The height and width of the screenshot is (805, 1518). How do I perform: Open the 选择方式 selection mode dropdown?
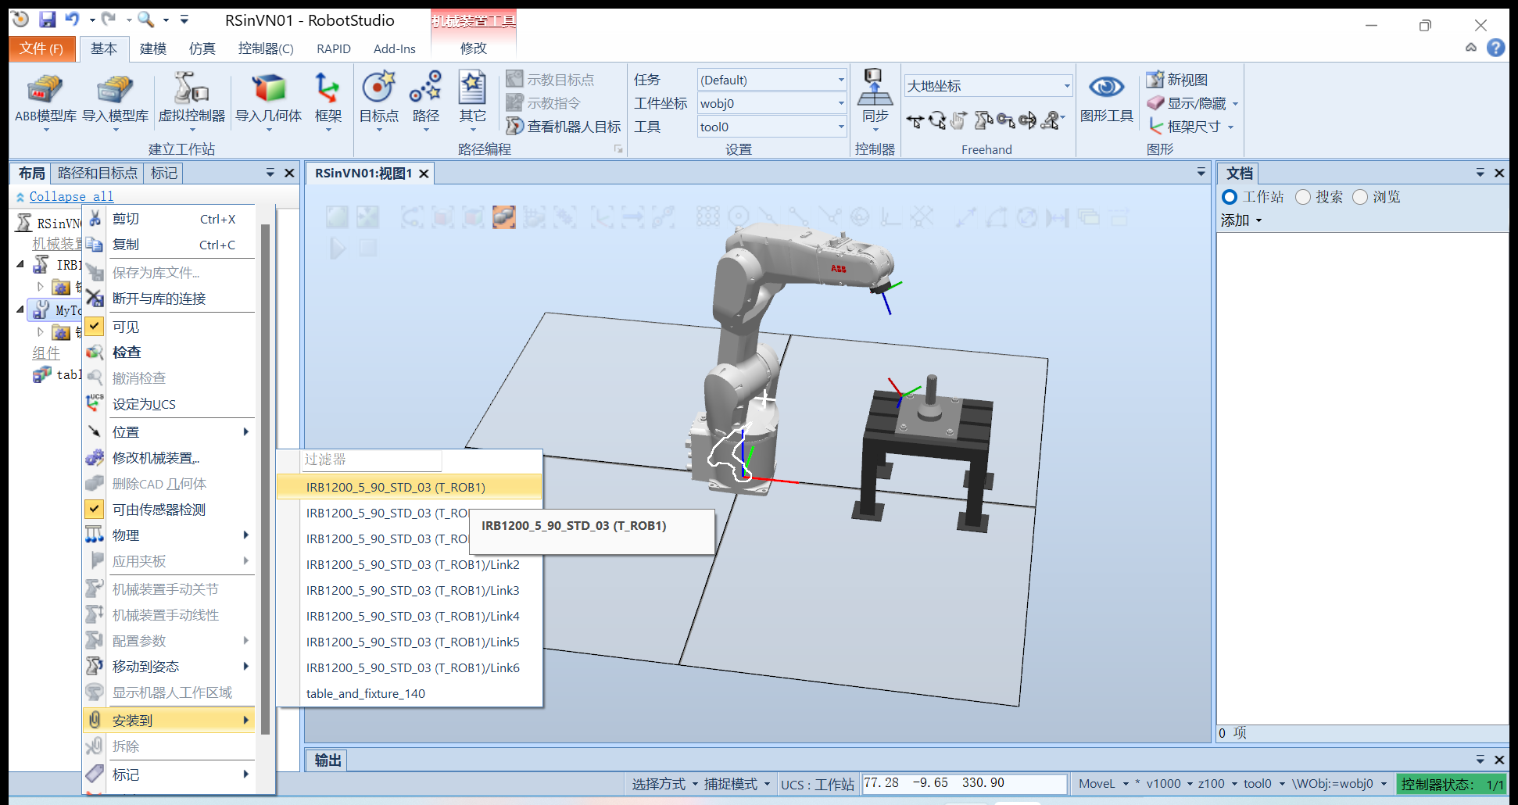tap(664, 784)
